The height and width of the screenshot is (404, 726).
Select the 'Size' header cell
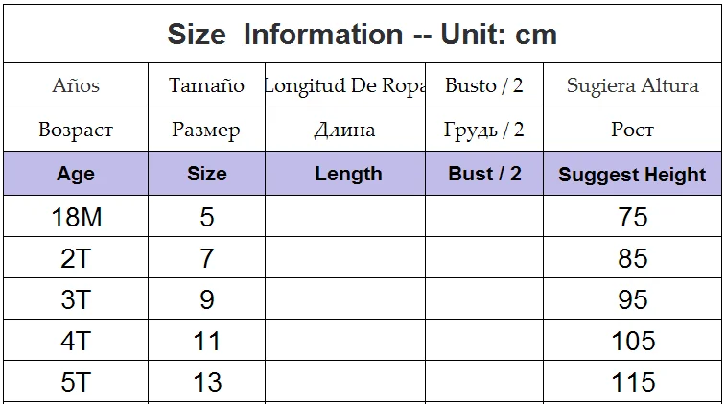click(206, 174)
